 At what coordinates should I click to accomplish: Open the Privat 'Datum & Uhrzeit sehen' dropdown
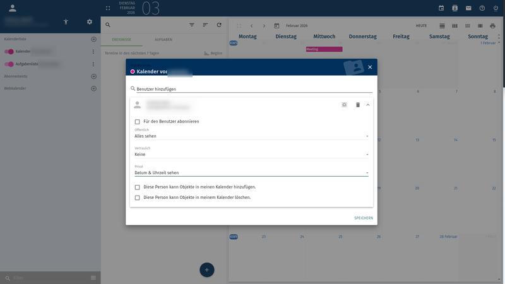pyautogui.click(x=251, y=172)
